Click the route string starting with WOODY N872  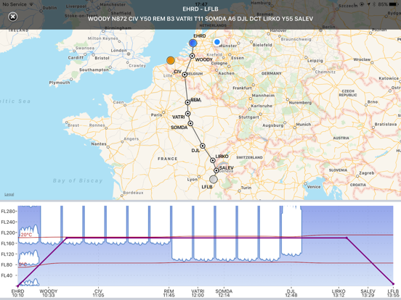click(x=200, y=19)
